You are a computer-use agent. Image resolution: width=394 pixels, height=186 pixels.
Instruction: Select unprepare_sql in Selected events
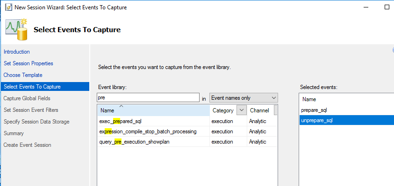(347, 120)
